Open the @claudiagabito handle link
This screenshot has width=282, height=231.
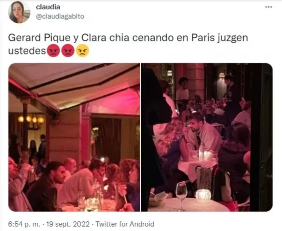[60, 16]
